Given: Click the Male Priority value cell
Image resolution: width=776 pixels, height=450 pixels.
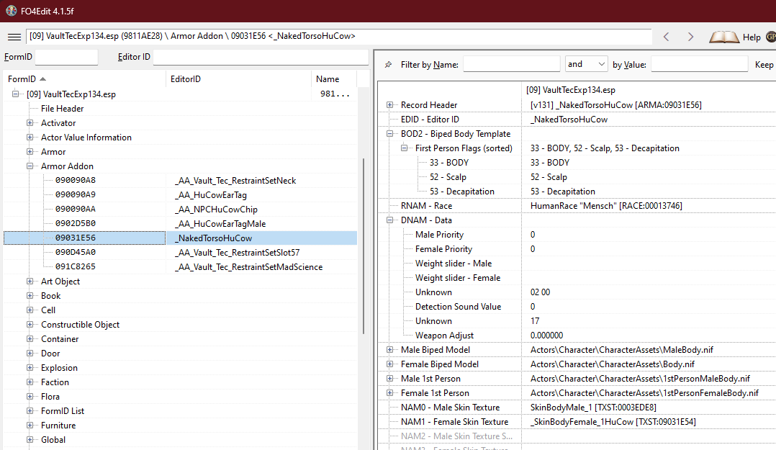Looking at the screenshot, I should (649, 234).
